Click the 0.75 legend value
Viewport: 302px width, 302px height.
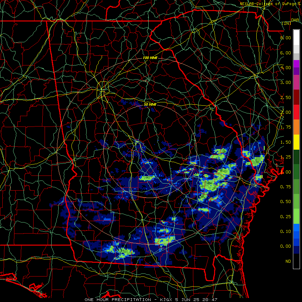coord(286,187)
